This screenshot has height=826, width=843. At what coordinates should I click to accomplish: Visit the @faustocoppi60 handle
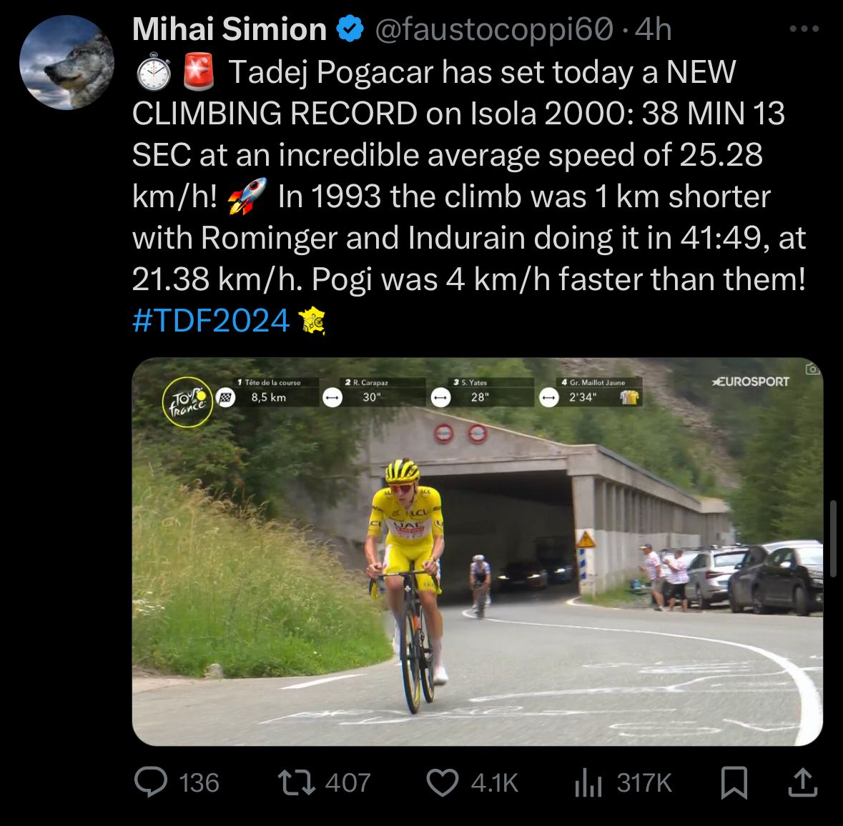[x=493, y=29]
